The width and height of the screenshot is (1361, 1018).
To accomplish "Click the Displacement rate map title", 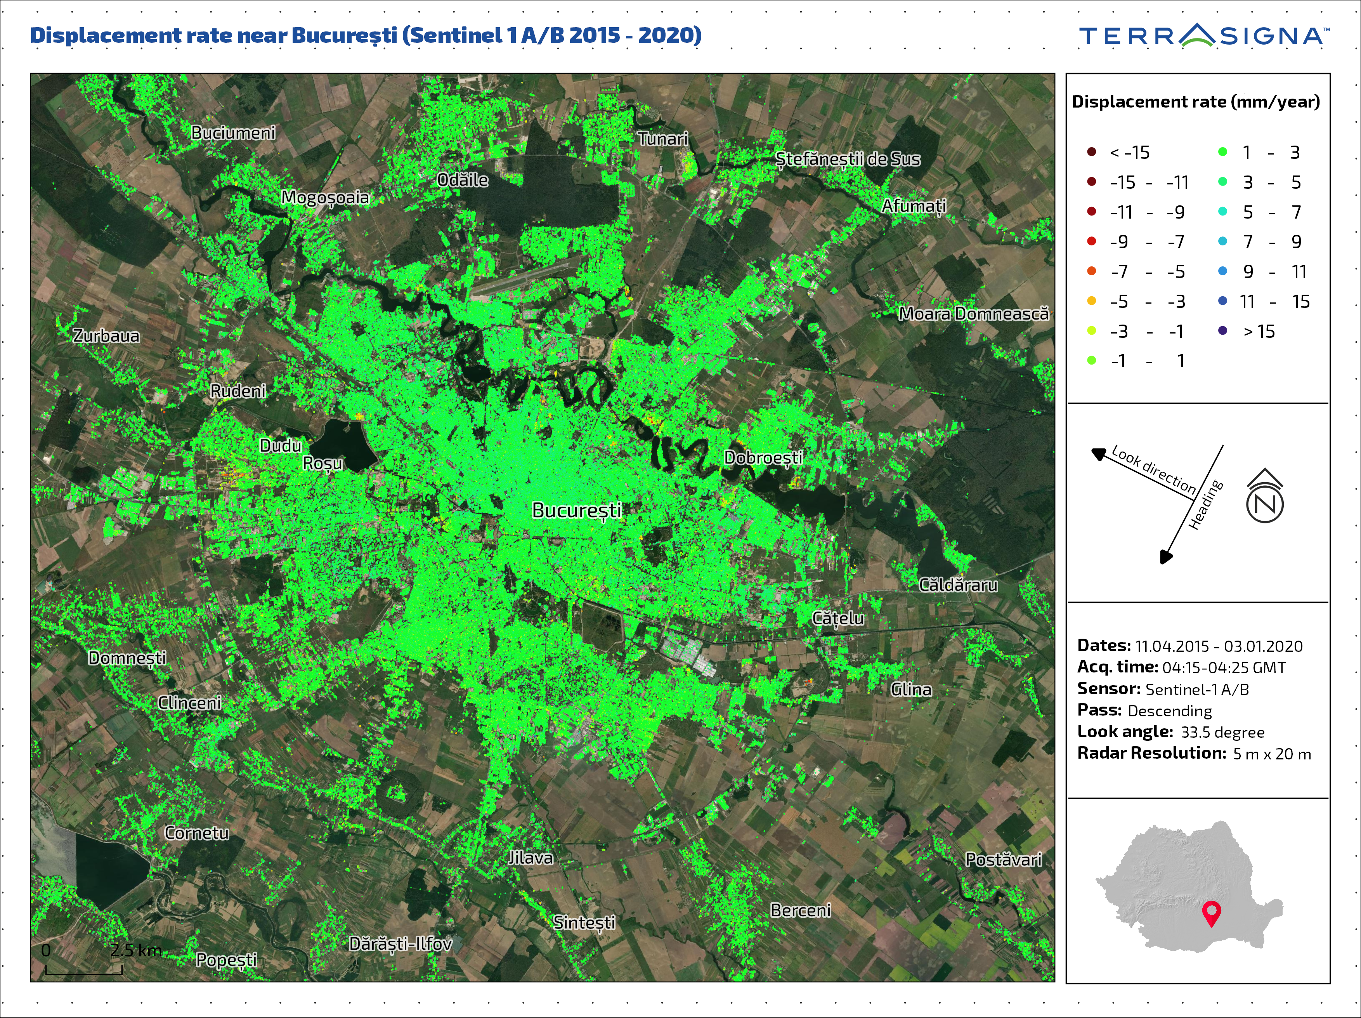I will tap(366, 35).
